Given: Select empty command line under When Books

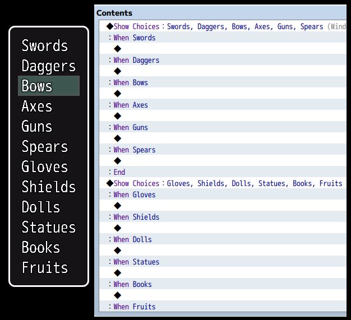Looking at the screenshot, I should (223, 295).
